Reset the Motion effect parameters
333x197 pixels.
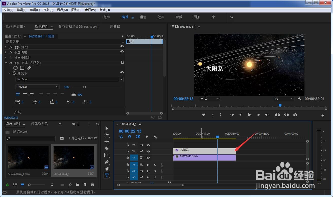[x=122, y=47]
